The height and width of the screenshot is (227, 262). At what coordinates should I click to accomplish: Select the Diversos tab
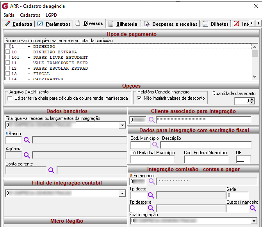tap(90, 23)
